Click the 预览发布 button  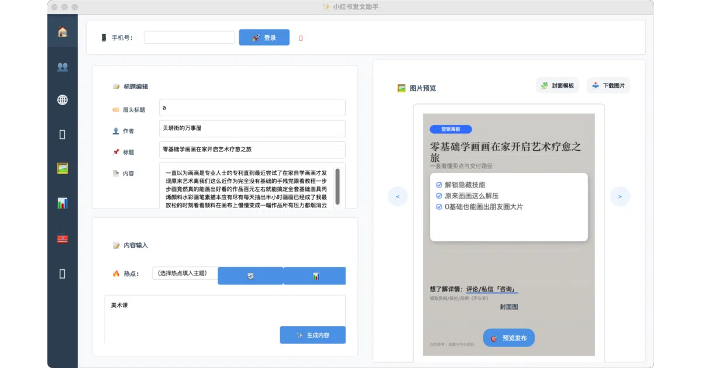509,338
